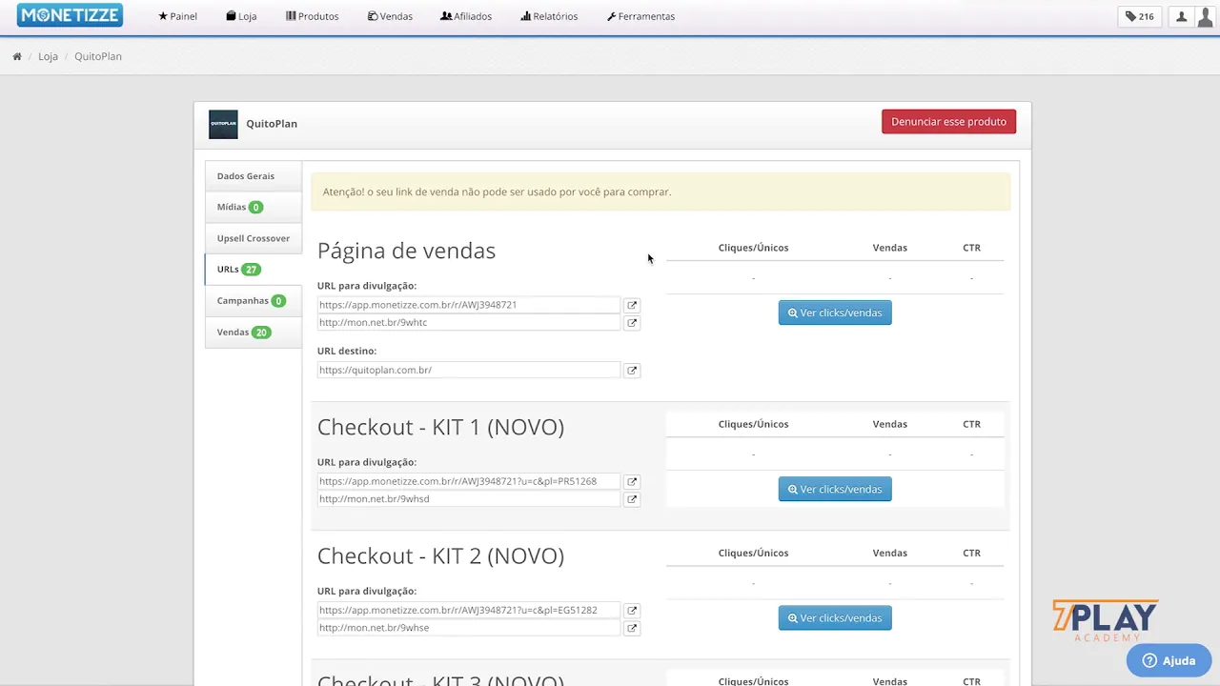The image size is (1220, 686).
Task: Click the Página de vendas heading
Action: 406,251
